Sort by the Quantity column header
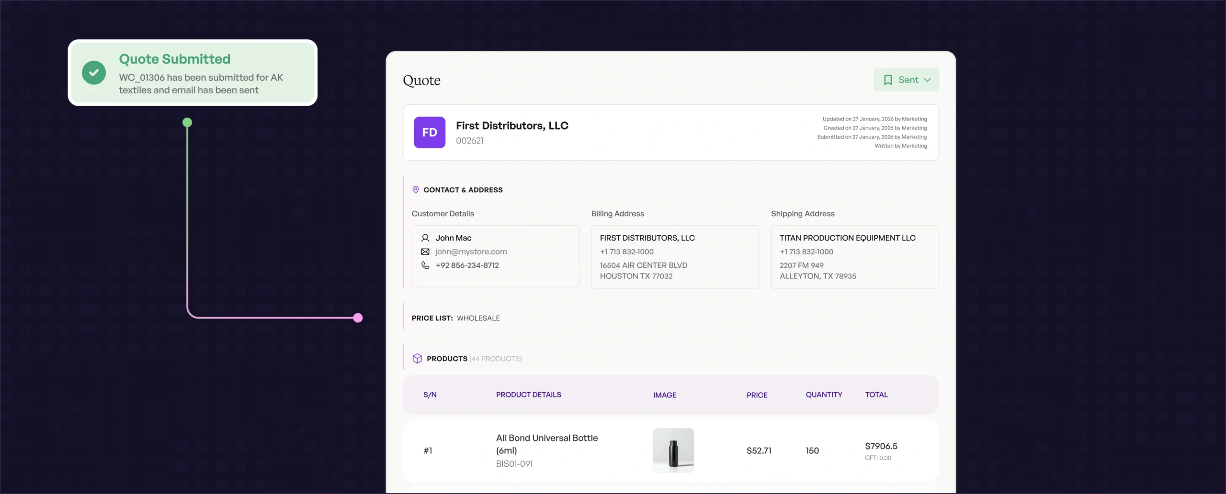This screenshot has width=1226, height=494. [823, 395]
